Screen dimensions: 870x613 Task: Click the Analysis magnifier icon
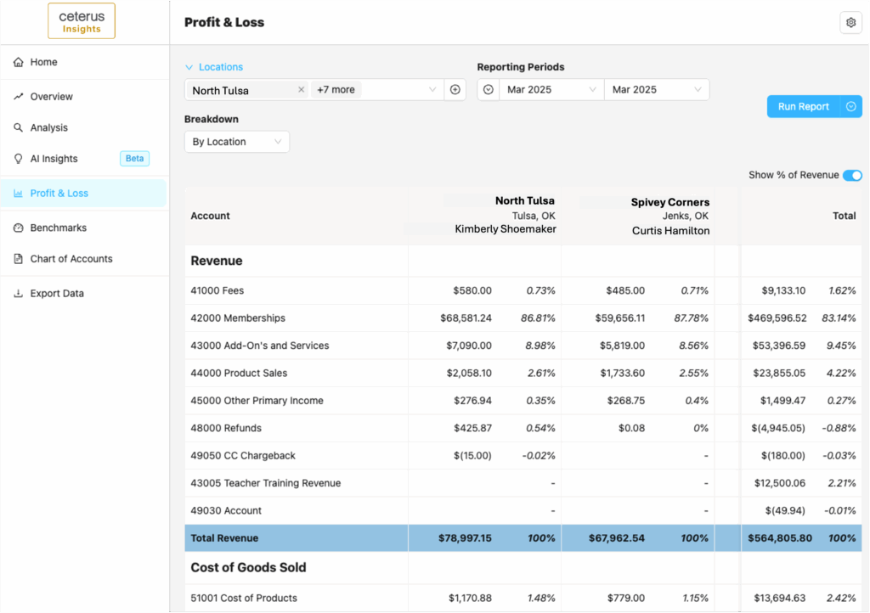point(19,128)
